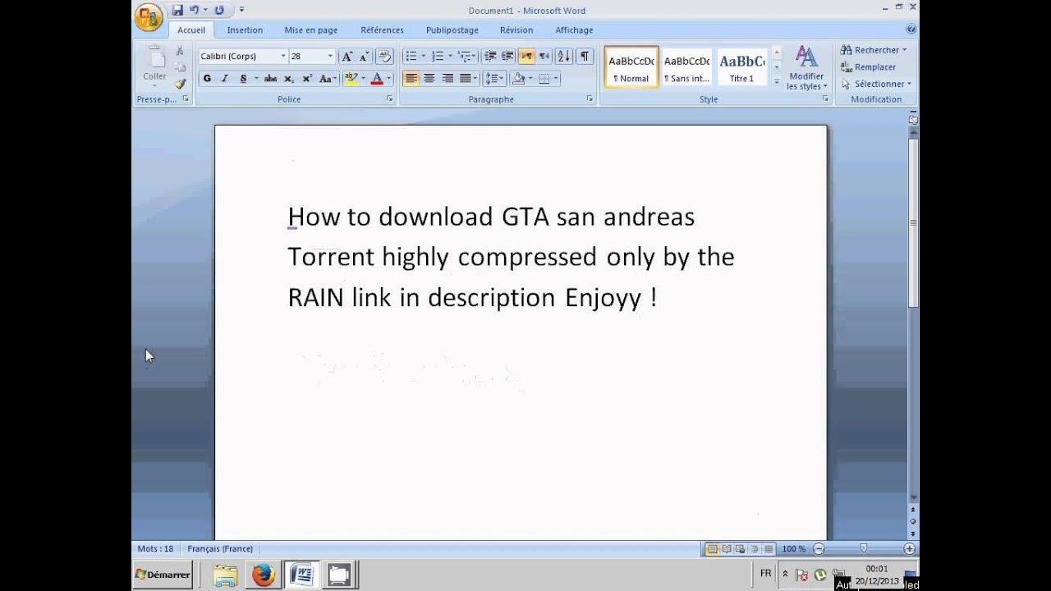
Task: Toggle bold with the G button
Action: tap(207, 79)
